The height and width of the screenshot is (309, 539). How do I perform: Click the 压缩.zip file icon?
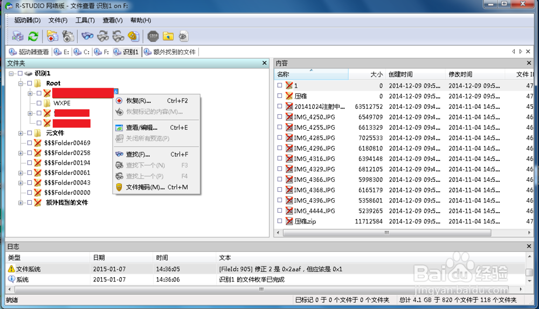289,221
